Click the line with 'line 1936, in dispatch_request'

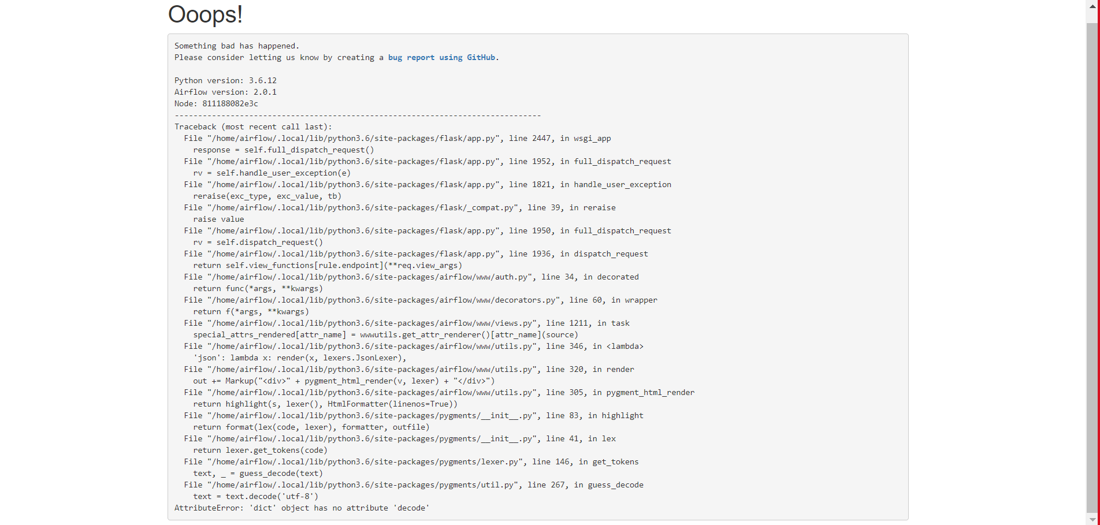click(416, 254)
